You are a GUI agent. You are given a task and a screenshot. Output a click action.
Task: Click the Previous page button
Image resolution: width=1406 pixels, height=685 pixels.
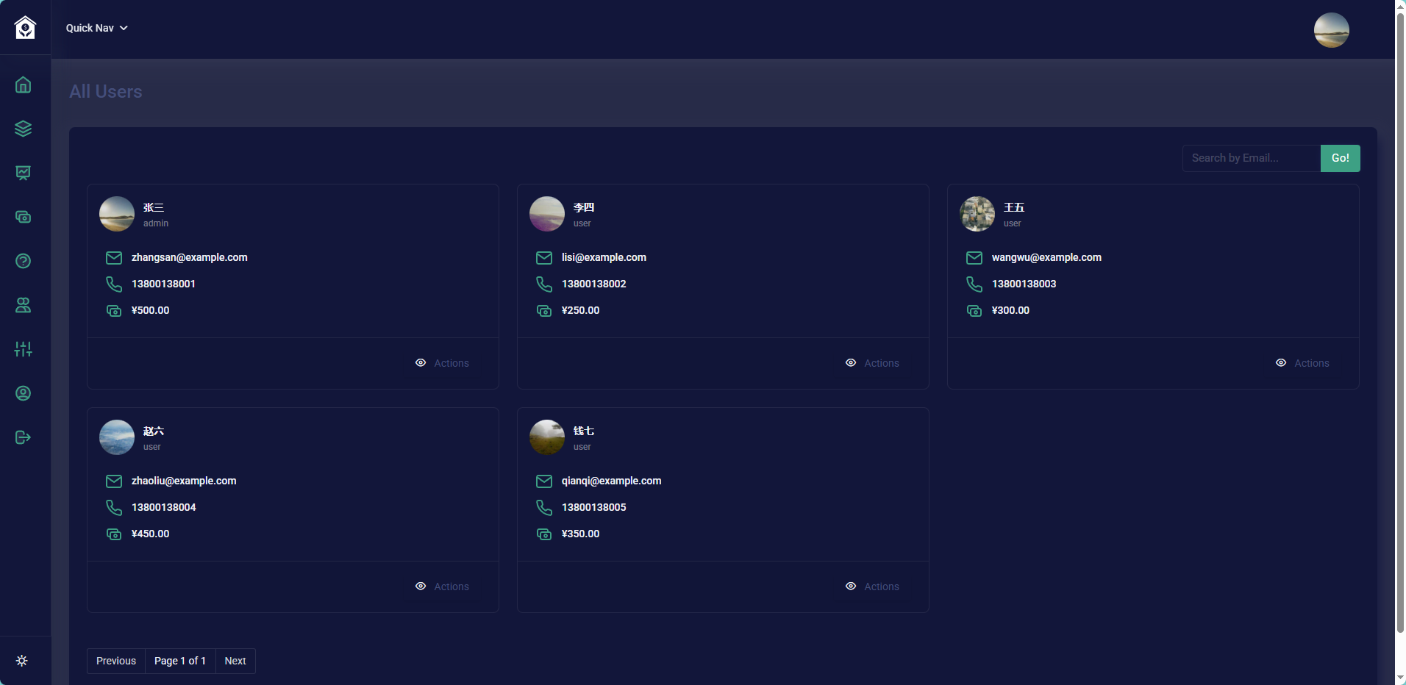[116, 661]
